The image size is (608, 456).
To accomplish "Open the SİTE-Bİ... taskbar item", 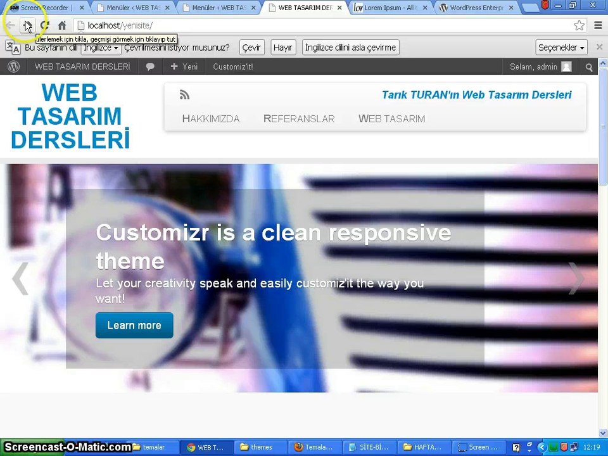I will (x=369, y=447).
